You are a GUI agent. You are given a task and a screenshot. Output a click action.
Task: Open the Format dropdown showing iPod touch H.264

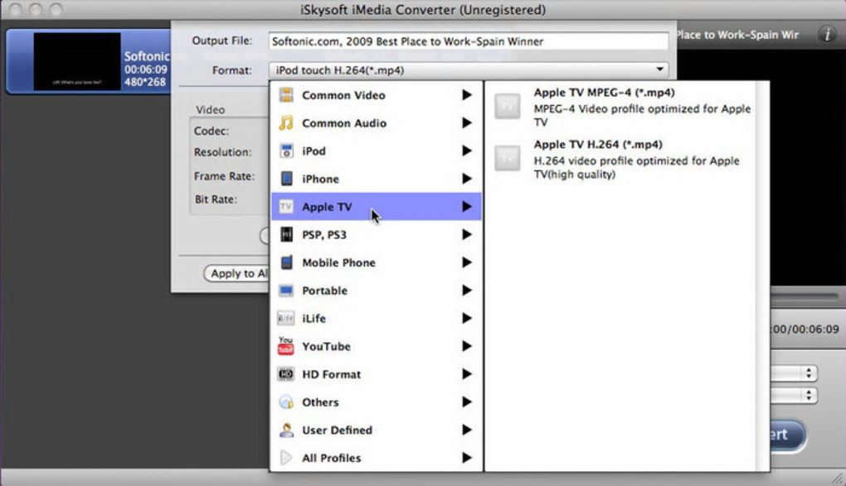coord(469,70)
